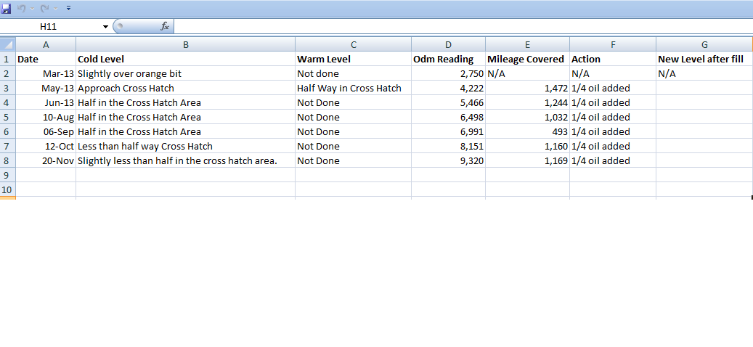Select column F header
The width and height of the screenshot is (753, 347).
(614, 44)
